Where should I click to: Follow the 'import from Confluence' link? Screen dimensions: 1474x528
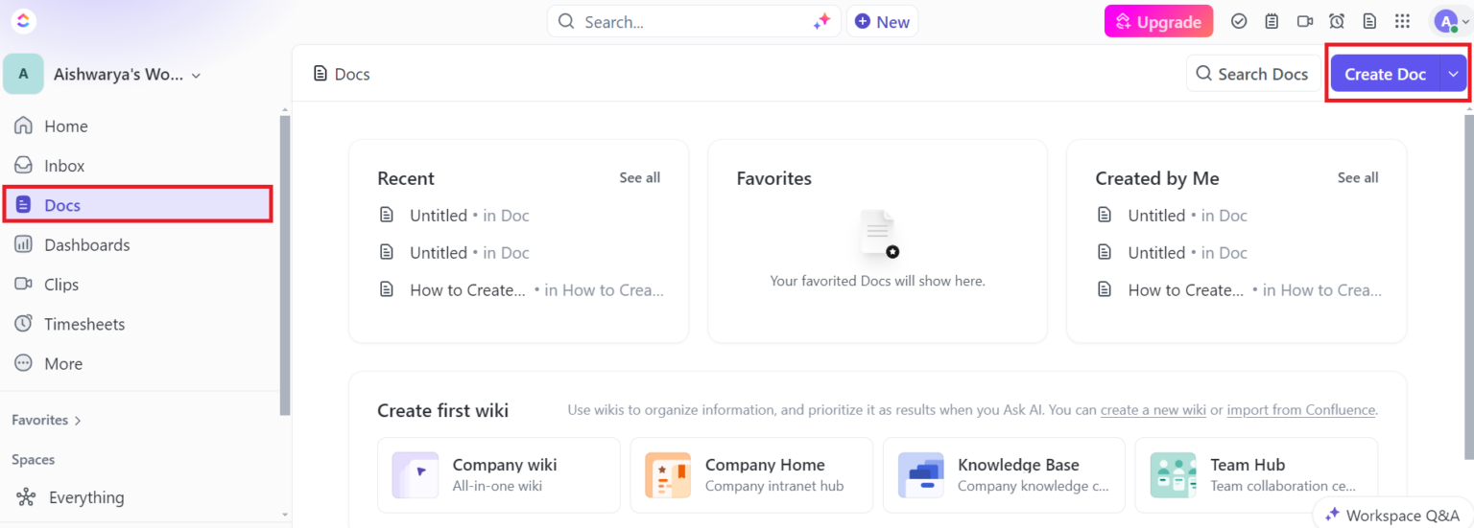(1301, 410)
